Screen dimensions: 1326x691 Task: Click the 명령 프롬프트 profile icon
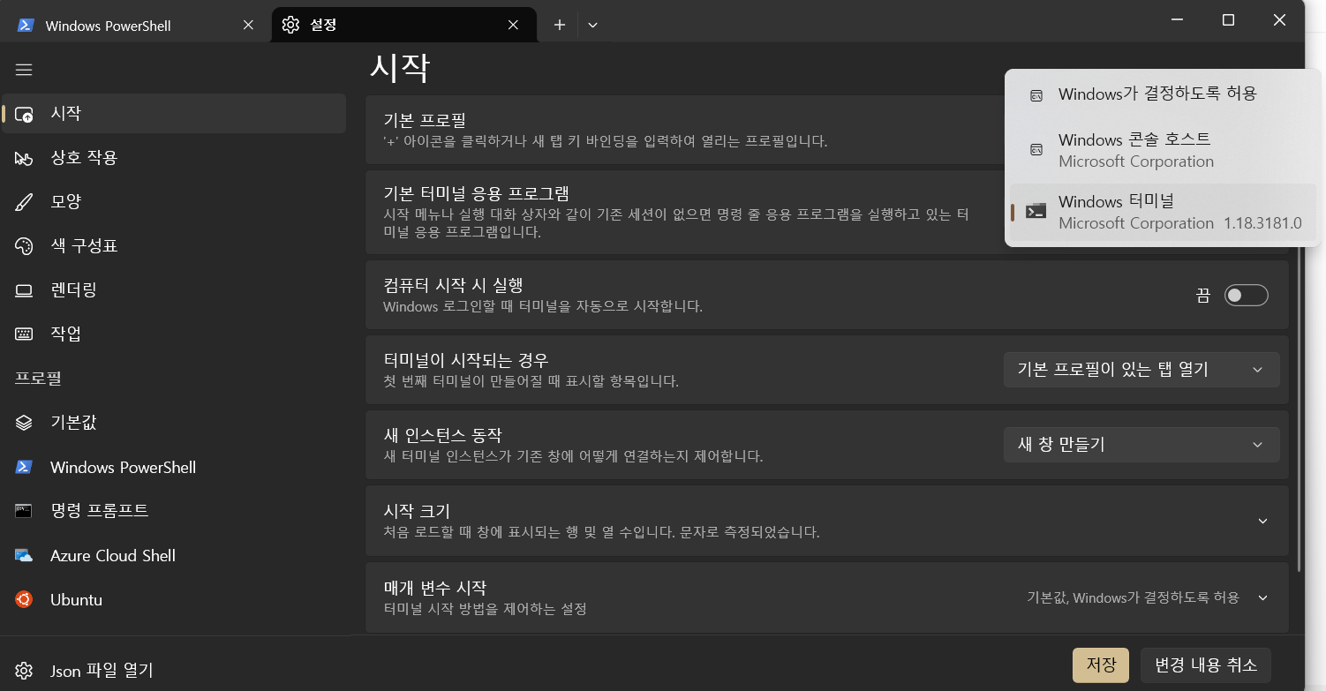24,511
